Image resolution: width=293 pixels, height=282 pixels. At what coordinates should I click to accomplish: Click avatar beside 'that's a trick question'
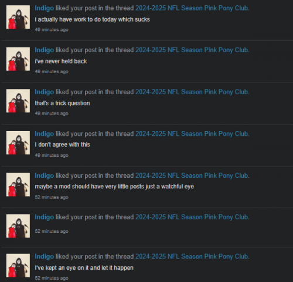(x=18, y=101)
